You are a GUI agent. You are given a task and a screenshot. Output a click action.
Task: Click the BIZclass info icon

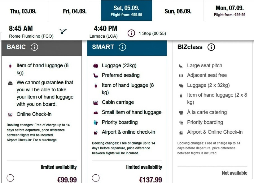(x=211, y=47)
